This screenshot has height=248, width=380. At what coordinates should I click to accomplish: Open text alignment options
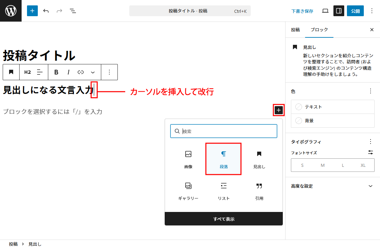(39, 72)
